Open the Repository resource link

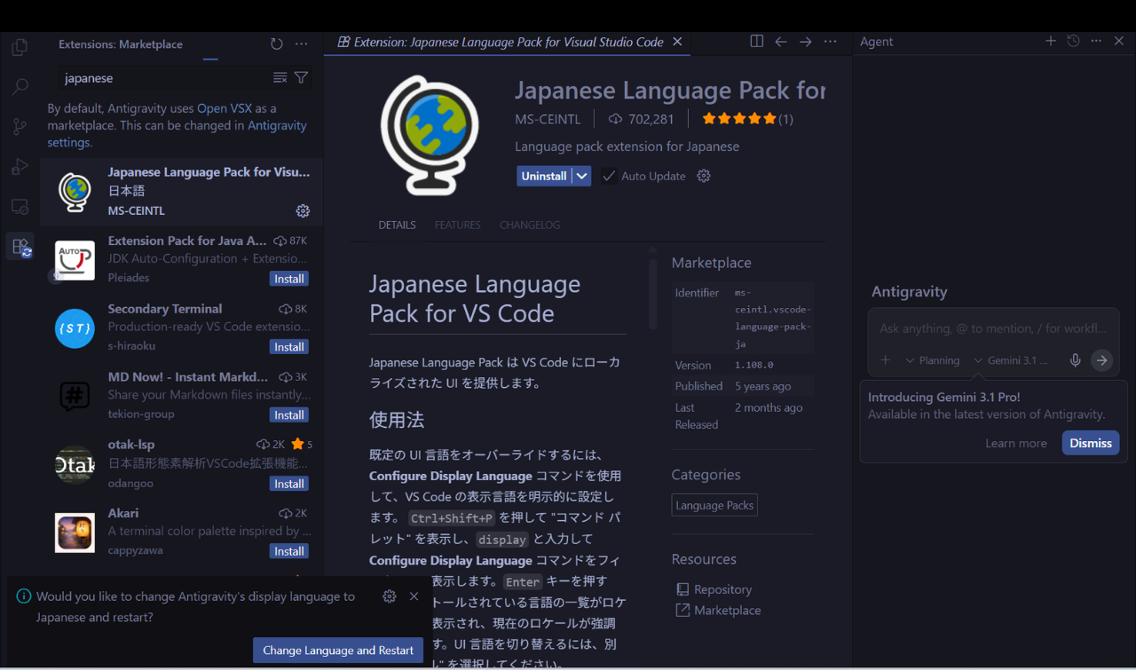(x=722, y=589)
